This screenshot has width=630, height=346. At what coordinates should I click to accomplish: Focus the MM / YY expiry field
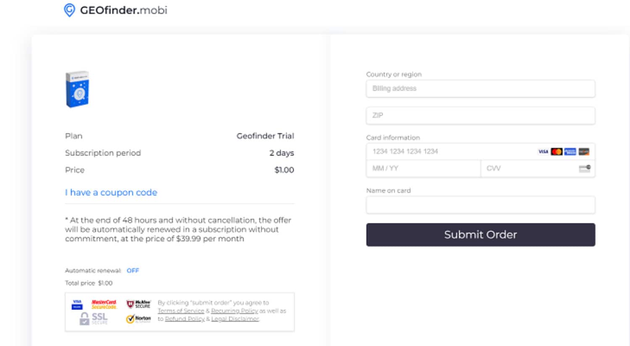tap(423, 169)
